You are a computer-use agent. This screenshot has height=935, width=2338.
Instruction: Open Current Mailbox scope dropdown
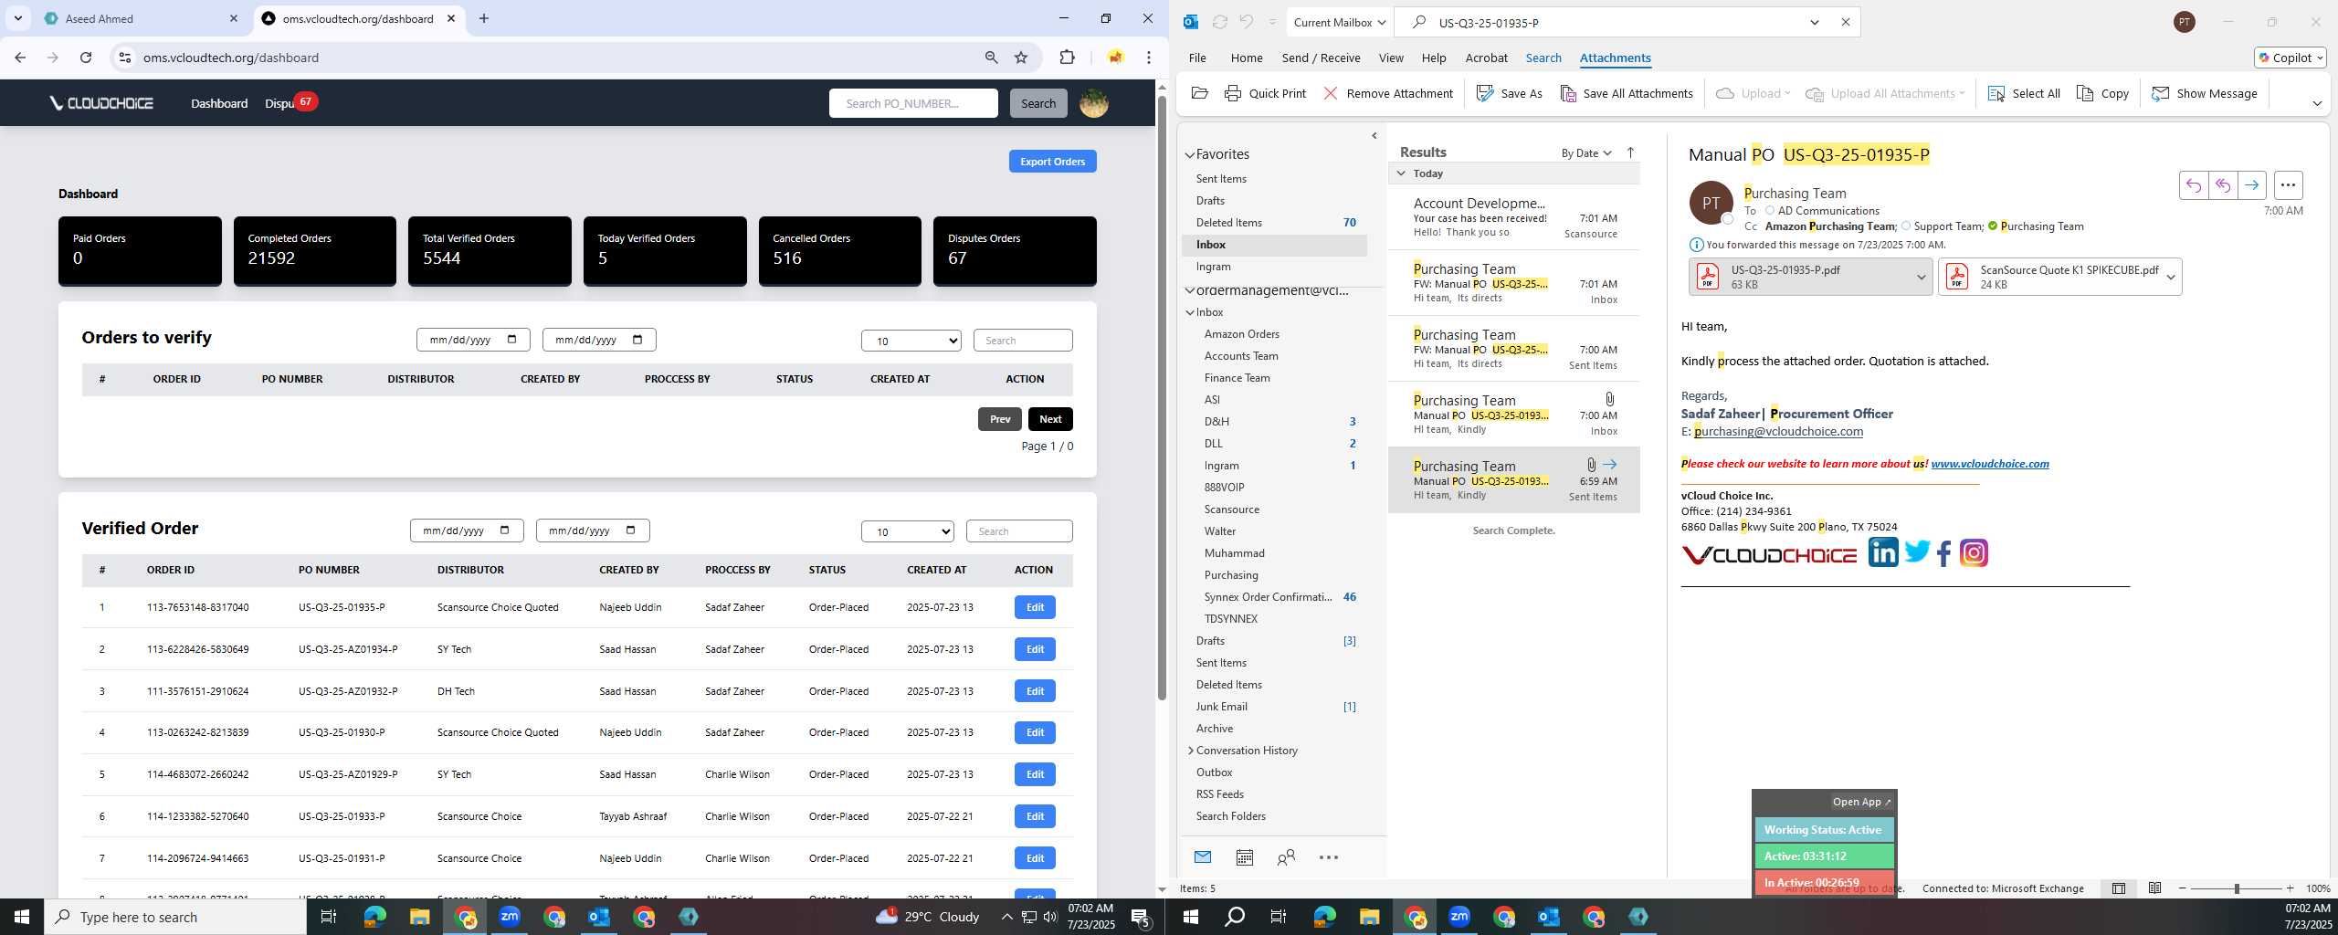(1340, 22)
